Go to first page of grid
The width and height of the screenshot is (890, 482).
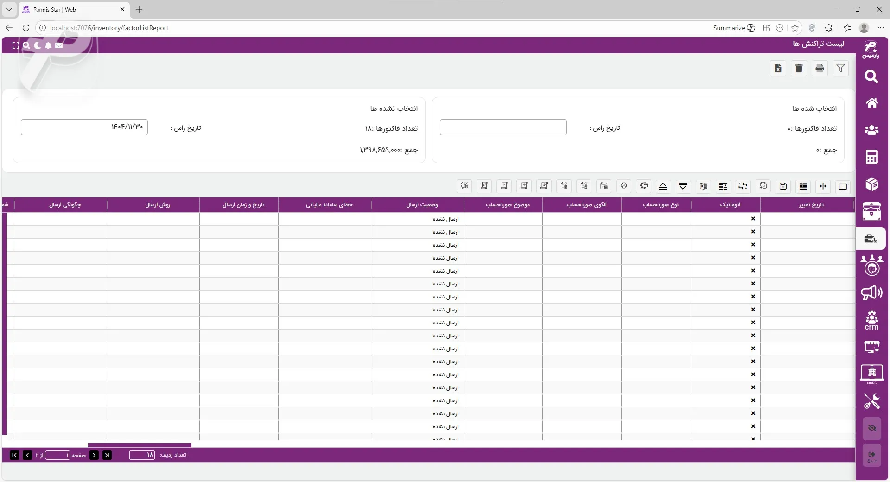pos(107,455)
